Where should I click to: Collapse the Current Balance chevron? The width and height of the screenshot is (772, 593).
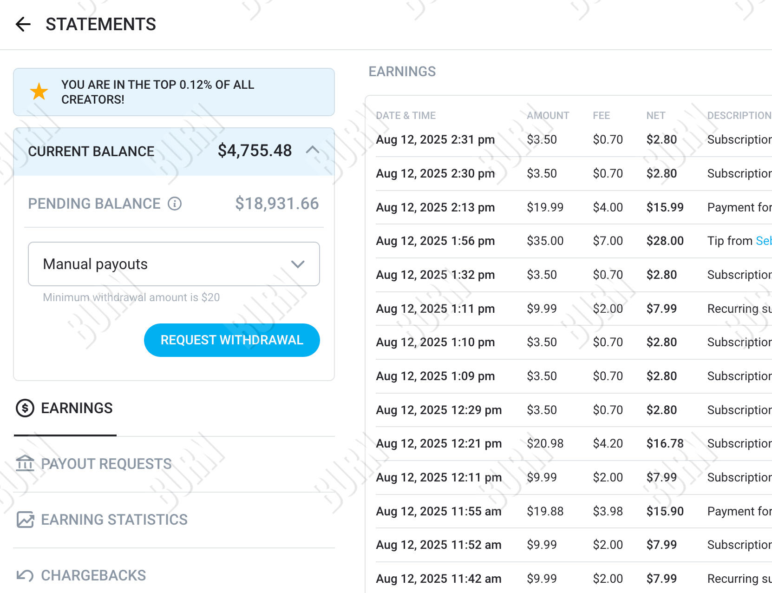(x=313, y=150)
